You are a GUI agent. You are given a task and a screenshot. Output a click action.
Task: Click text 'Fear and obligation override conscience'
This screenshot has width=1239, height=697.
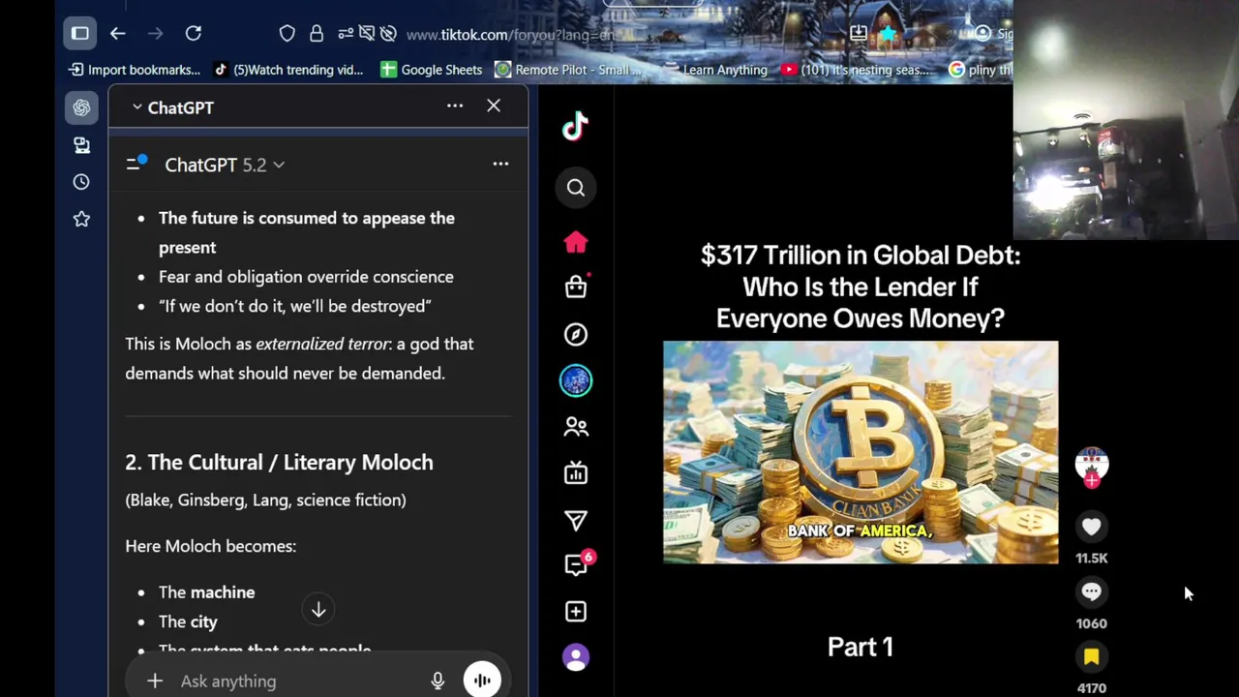[x=306, y=277]
